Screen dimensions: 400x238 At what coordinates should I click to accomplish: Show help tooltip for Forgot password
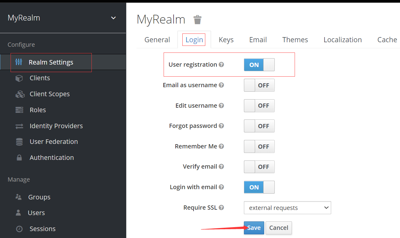tap(221, 126)
